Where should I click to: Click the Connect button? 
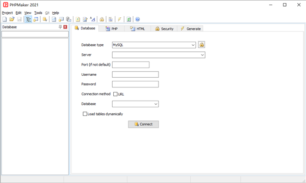(143, 124)
